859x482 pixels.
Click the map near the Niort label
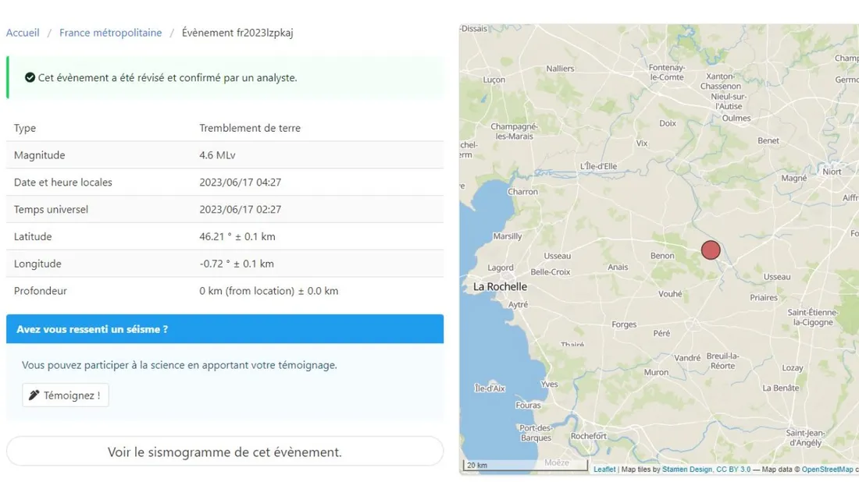coord(832,170)
